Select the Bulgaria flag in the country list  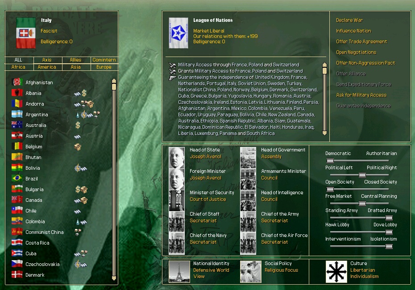pos(17,189)
